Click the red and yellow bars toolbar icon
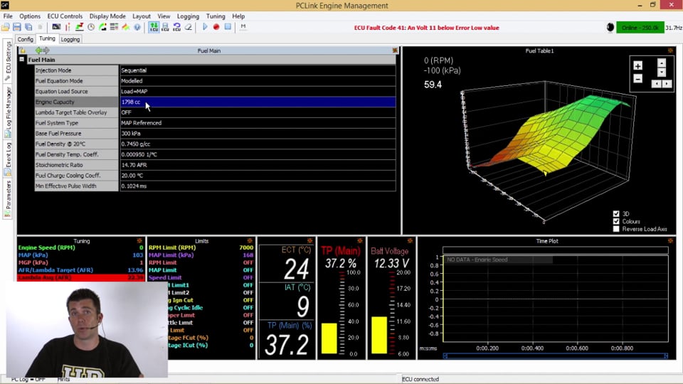 point(68,27)
